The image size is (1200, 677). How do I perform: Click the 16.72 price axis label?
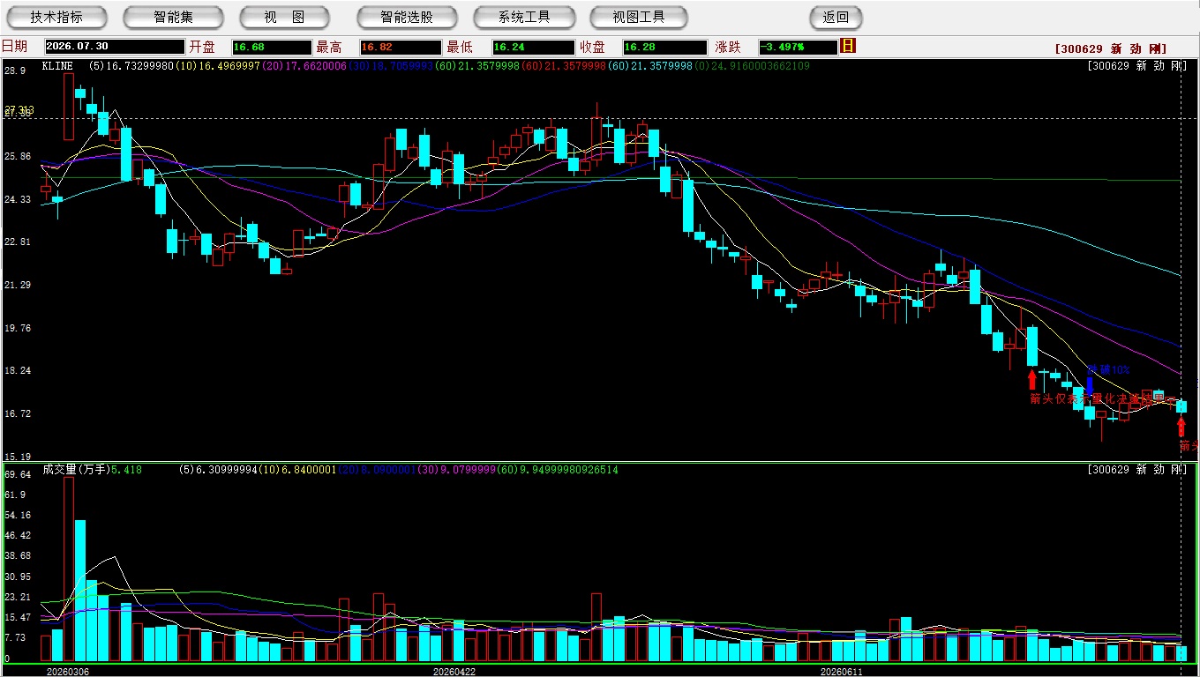[x=18, y=413]
